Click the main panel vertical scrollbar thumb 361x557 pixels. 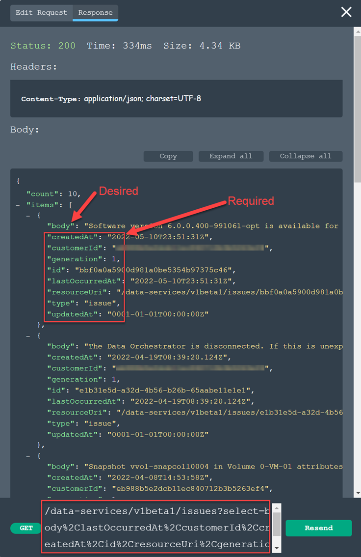358,109
